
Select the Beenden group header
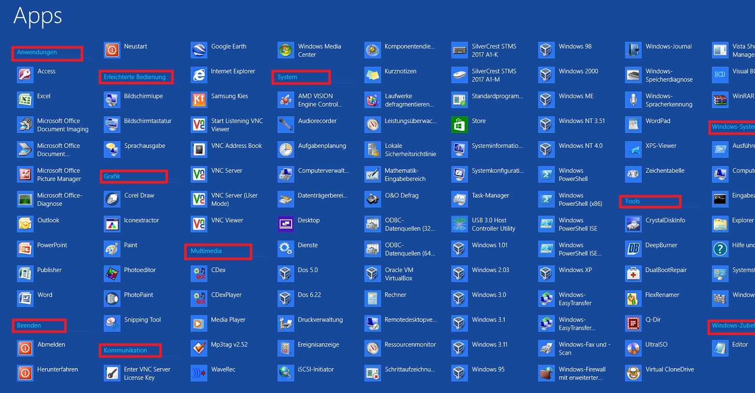coord(29,325)
